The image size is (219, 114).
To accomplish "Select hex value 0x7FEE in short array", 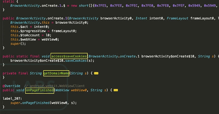I will pos(116,6).
